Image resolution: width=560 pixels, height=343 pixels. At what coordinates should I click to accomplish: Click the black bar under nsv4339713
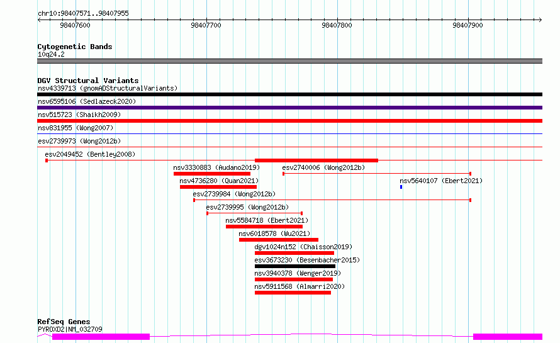pyautogui.click(x=289, y=94)
